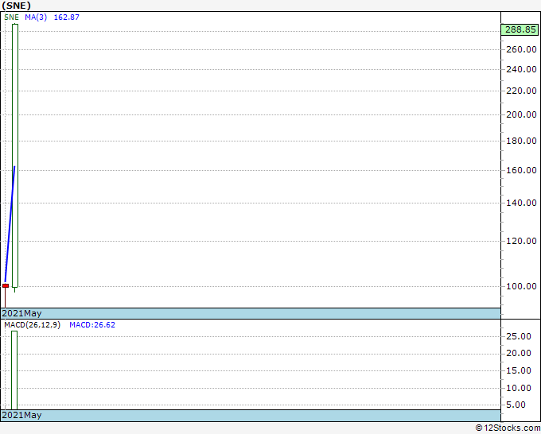Image resolution: width=541 pixels, height=434 pixels.
Task: Click the 100.00 price axis label
Action: click(x=521, y=286)
